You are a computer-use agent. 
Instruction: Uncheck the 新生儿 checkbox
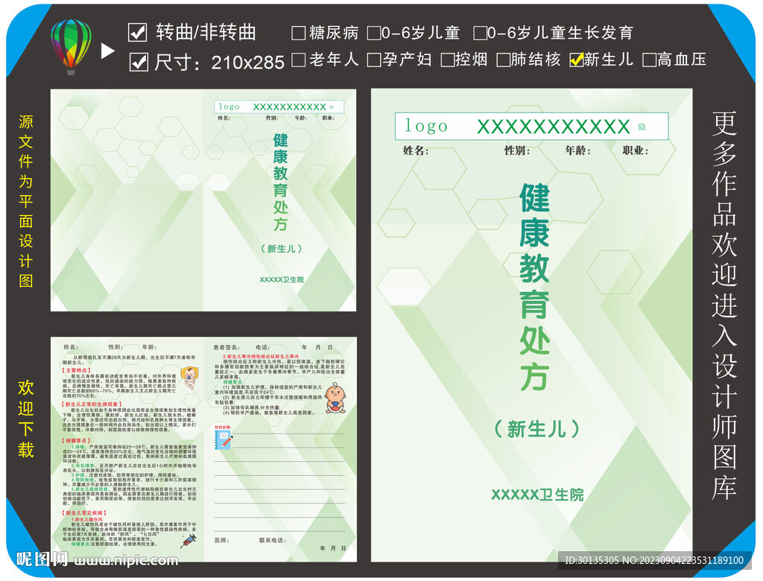click(x=576, y=60)
